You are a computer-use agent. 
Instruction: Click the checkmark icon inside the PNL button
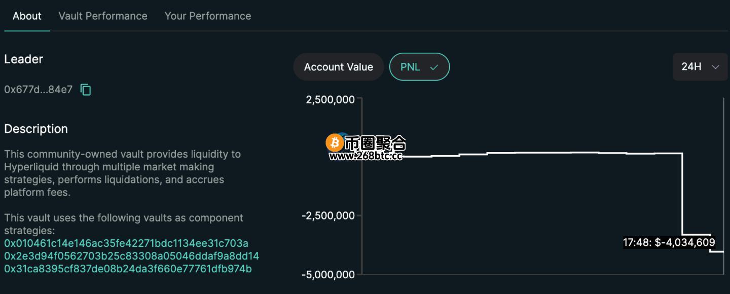(x=433, y=67)
